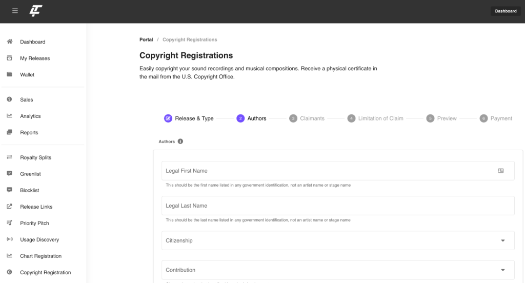525x283 pixels.
Task: Click the company logo in header
Action: (36, 11)
